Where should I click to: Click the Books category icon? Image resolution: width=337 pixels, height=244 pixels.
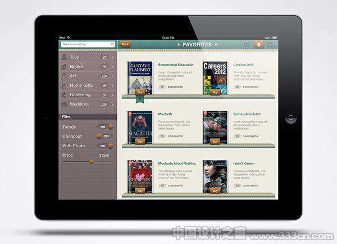(64, 67)
